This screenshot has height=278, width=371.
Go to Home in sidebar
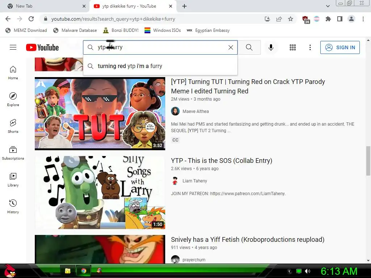13,73
